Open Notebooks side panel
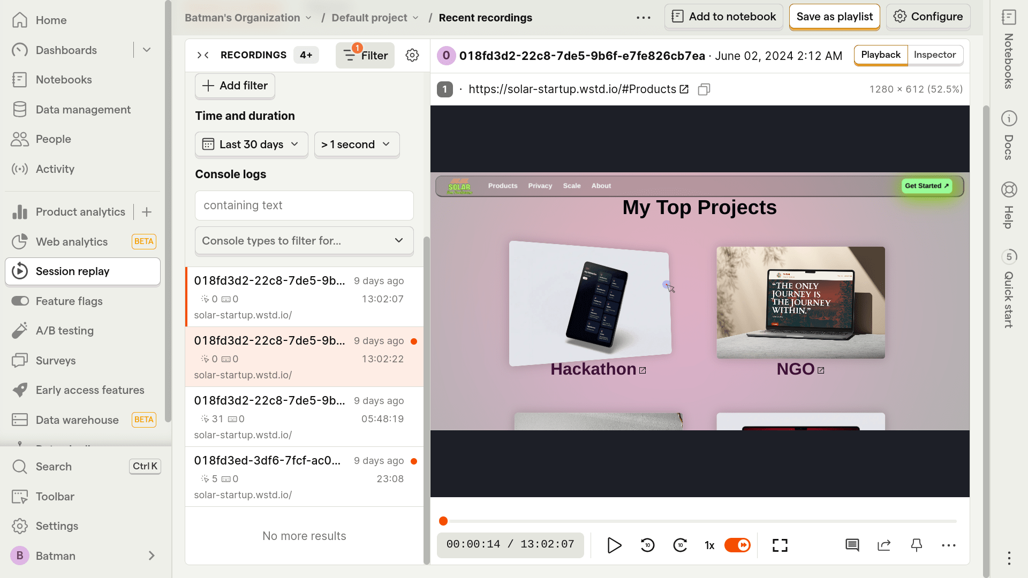Screen dimensions: 1028x578 tap(1009, 49)
